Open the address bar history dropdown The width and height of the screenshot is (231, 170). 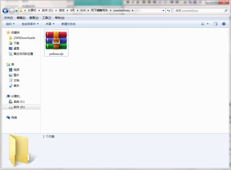pyautogui.click(x=163, y=11)
